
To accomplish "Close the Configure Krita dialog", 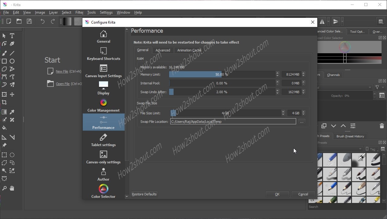I will (313, 22).
